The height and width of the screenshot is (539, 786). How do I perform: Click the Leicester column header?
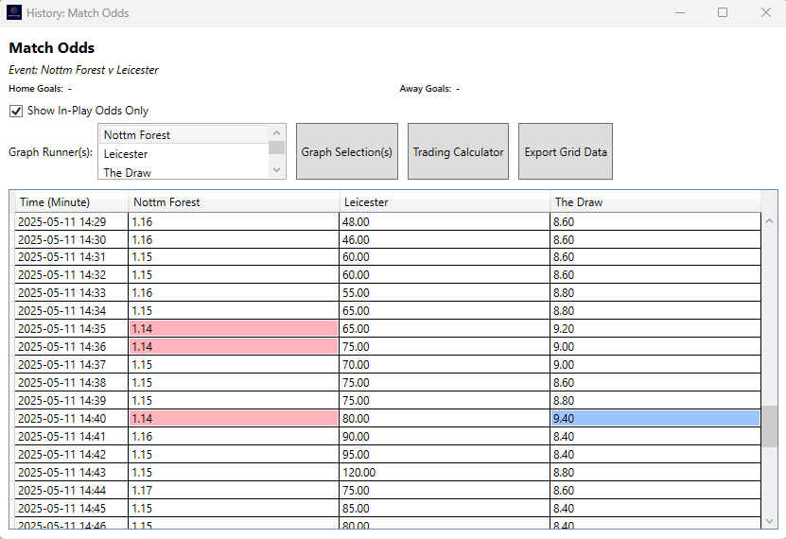[x=445, y=202]
